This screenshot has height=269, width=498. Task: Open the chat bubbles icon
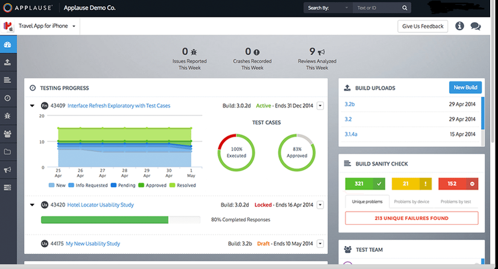[x=476, y=27]
